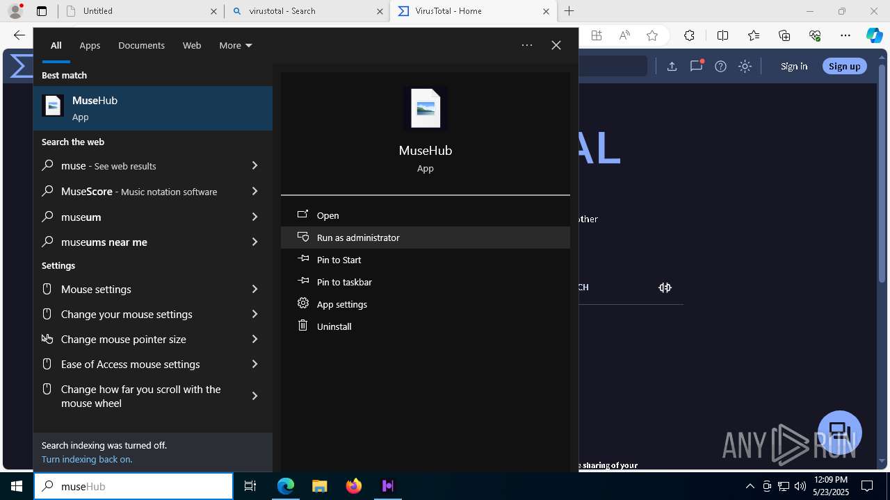This screenshot has height=500, width=890.
Task: Click the VirusTotal Sign up button
Action: (845, 66)
